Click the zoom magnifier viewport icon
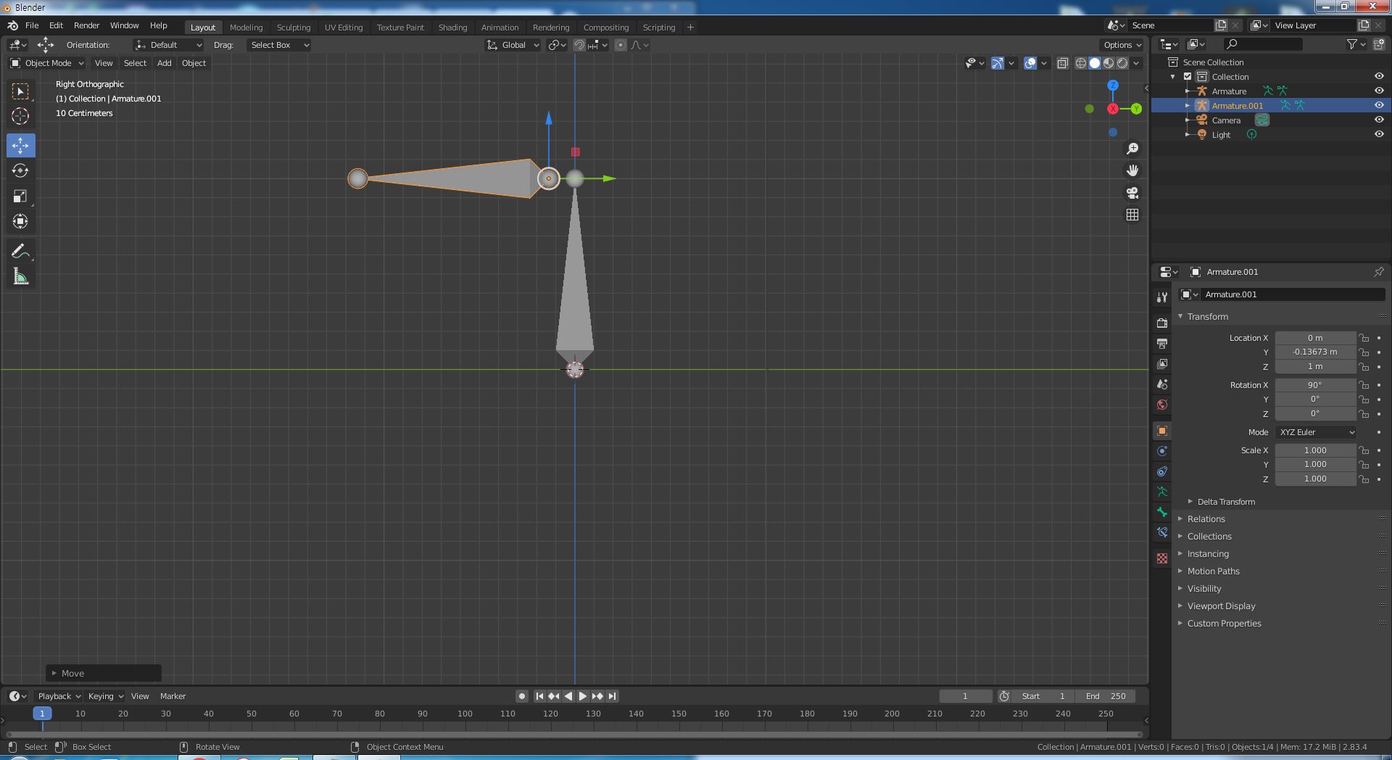The height and width of the screenshot is (760, 1392). click(x=1132, y=149)
